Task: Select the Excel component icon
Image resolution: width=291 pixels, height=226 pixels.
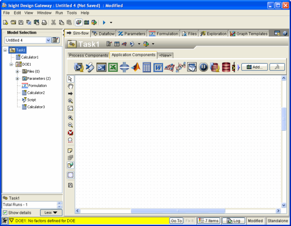Action: click(x=113, y=67)
